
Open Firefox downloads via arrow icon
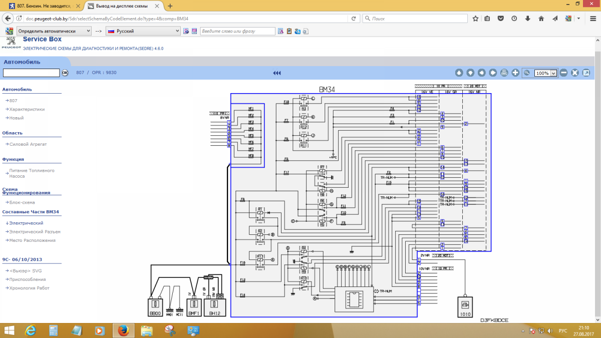tap(527, 18)
